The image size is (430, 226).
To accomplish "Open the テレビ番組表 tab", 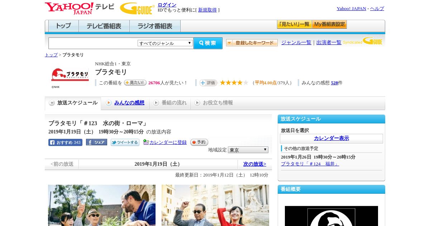I will point(104,26).
